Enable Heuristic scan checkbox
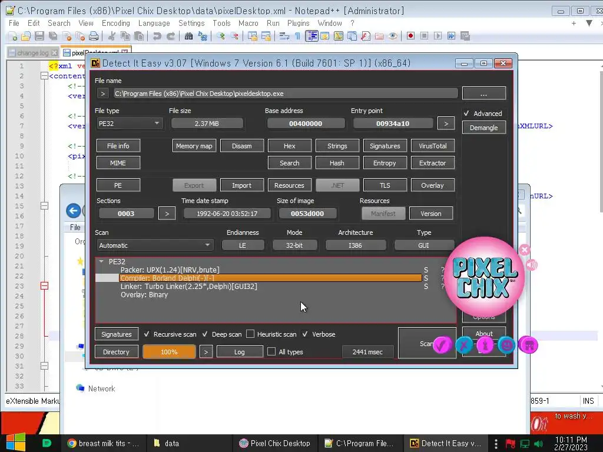Screen dimensions: 603x452 tap(250, 334)
